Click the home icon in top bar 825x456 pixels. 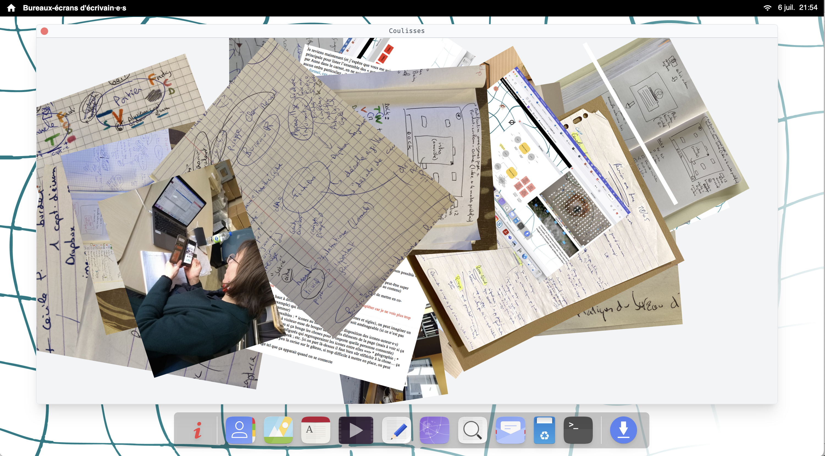[x=11, y=8]
